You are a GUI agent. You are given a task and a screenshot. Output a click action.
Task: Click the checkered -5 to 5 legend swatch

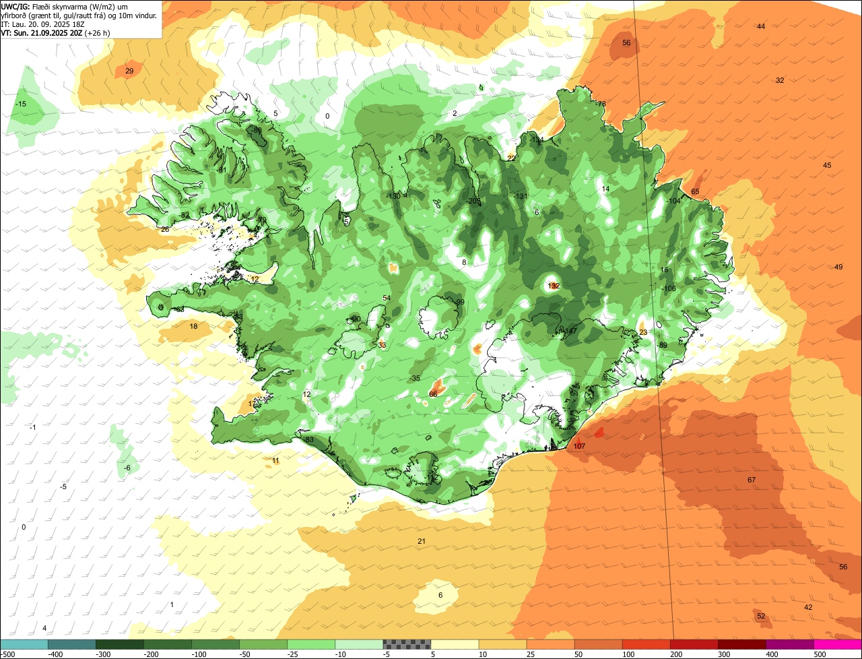coord(407,644)
